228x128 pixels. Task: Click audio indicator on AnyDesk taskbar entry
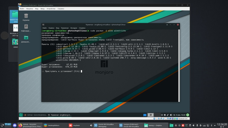(x=91, y=125)
